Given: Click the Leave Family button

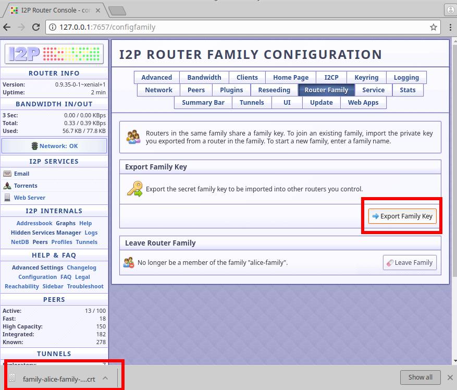Looking at the screenshot, I should coord(409,263).
